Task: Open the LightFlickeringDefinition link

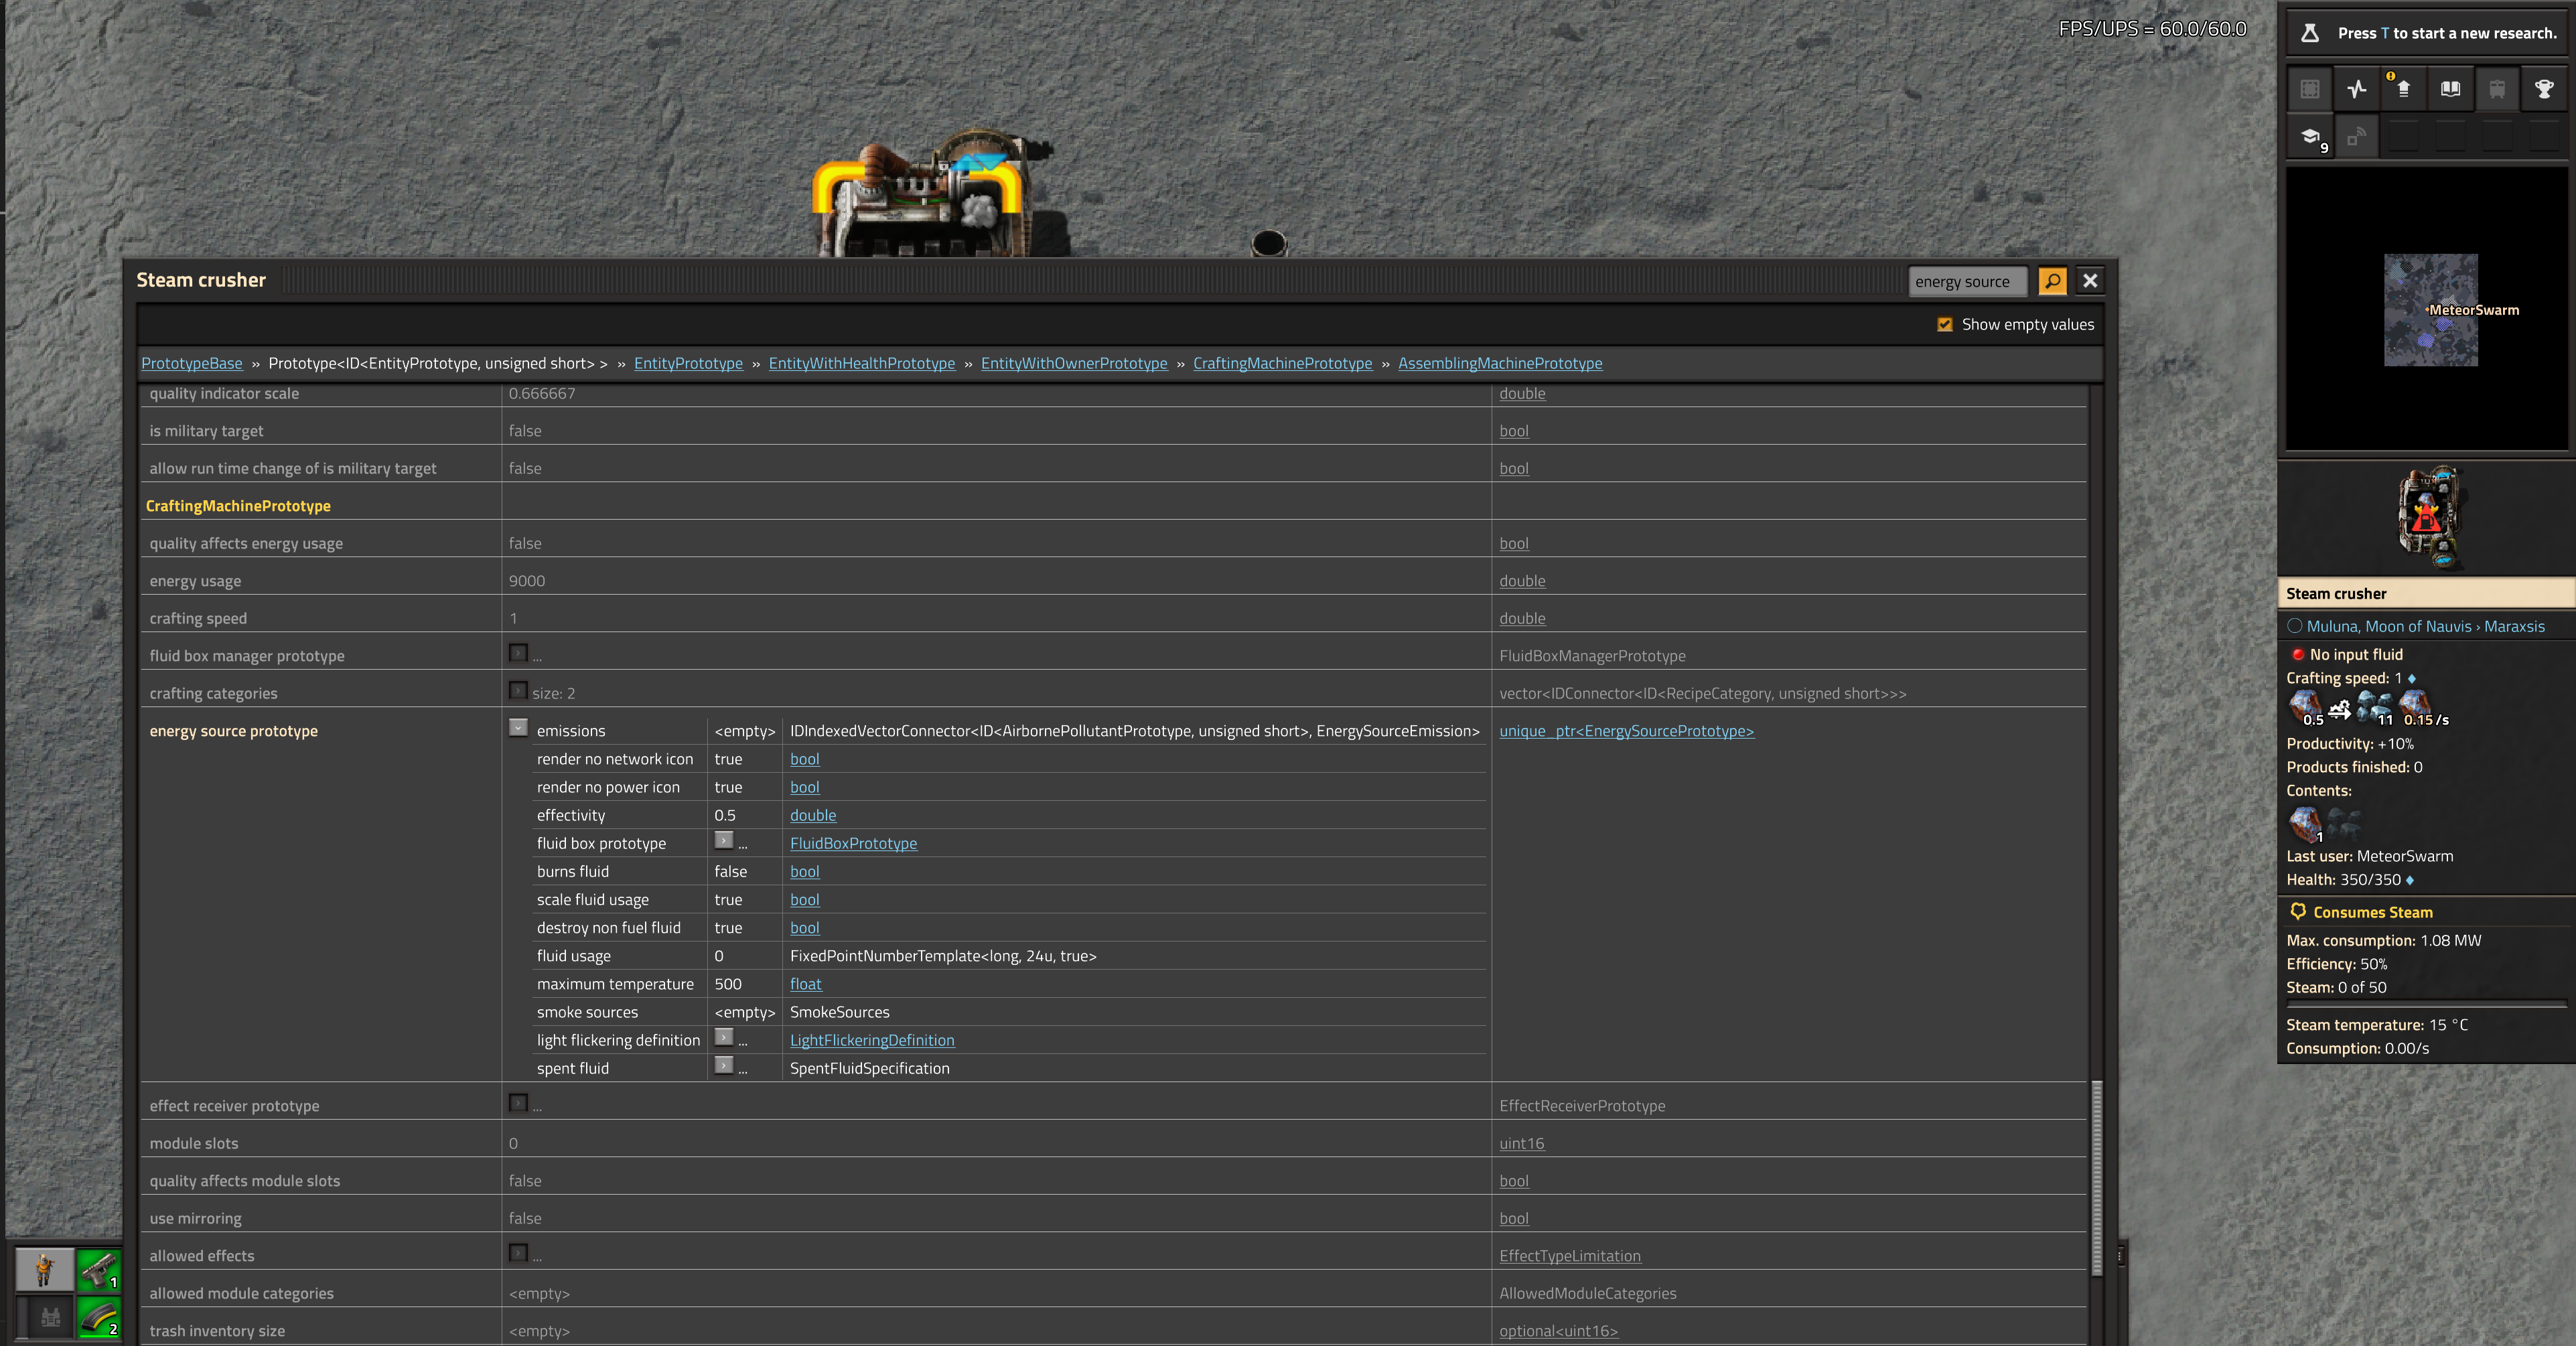Action: point(872,1040)
